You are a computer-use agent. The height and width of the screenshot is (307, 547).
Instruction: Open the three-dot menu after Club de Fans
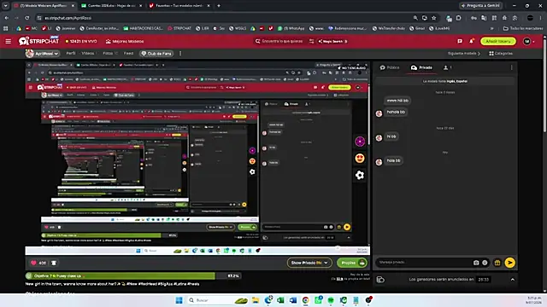coord(180,54)
